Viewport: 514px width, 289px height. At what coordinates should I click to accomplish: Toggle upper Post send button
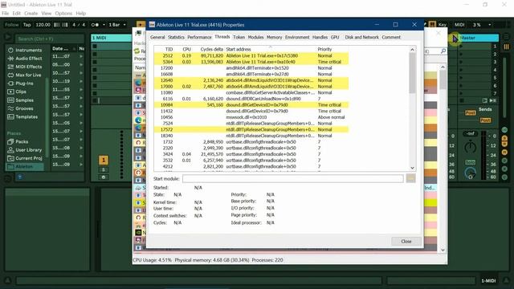click(x=470, y=112)
